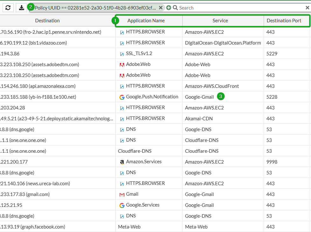Remove the Policy UUID filter chip

[x=161, y=8]
